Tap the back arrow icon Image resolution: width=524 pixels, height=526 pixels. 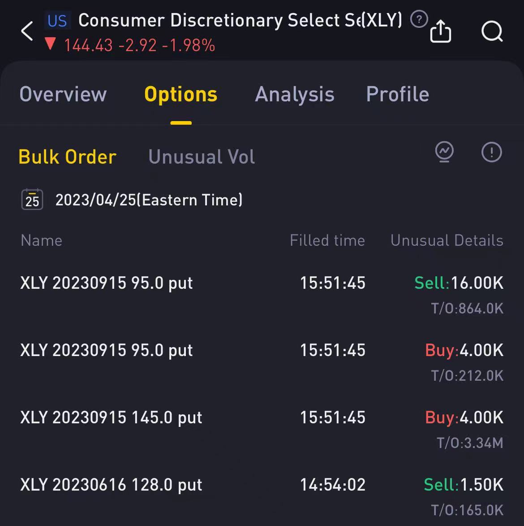[27, 31]
